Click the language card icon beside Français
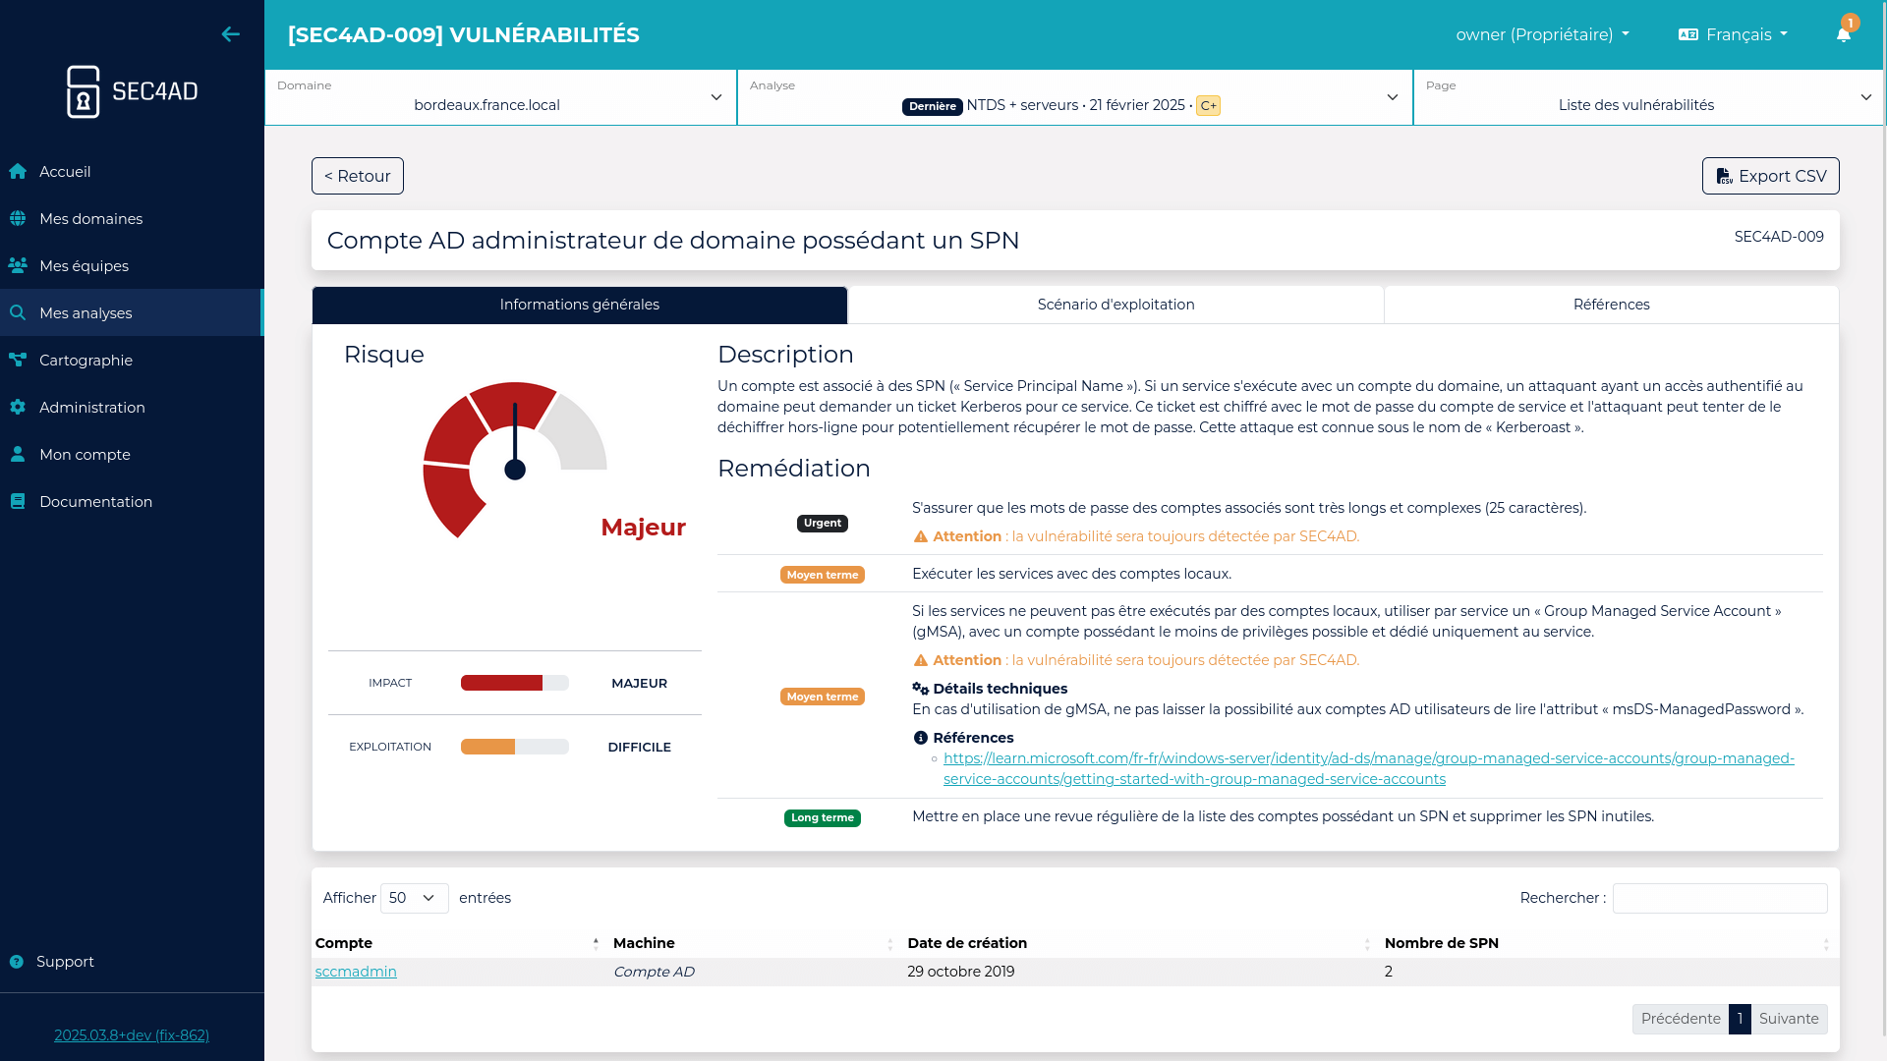Image resolution: width=1887 pixels, height=1061 pixels. pyautogui.click(x=1688, y=34)
